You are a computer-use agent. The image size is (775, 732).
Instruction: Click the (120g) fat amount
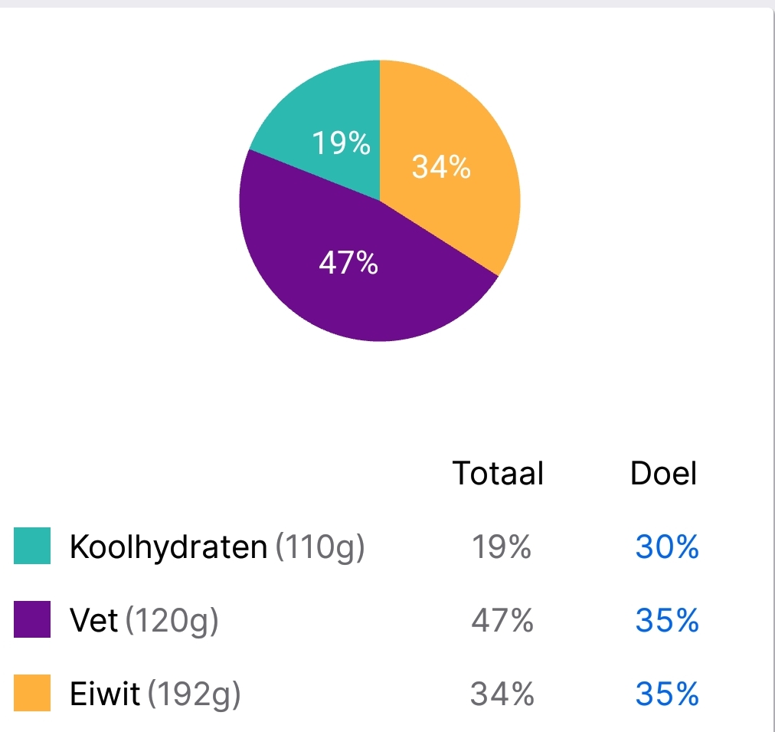pos(172,620)
